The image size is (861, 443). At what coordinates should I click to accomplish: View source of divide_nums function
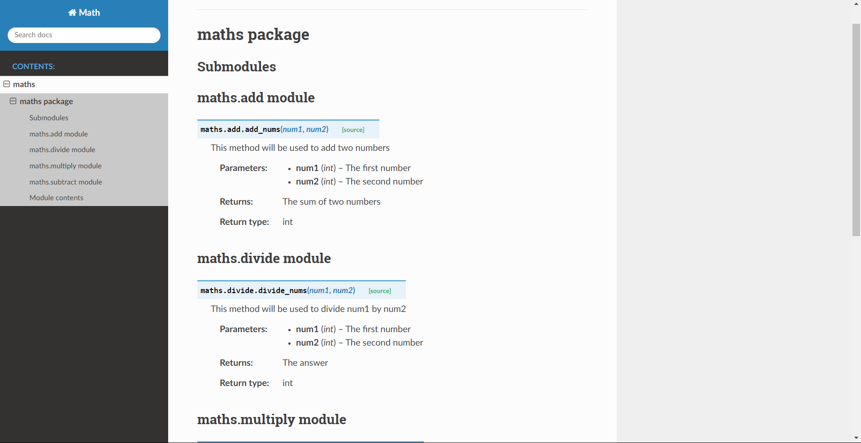[x=379, y=291]
